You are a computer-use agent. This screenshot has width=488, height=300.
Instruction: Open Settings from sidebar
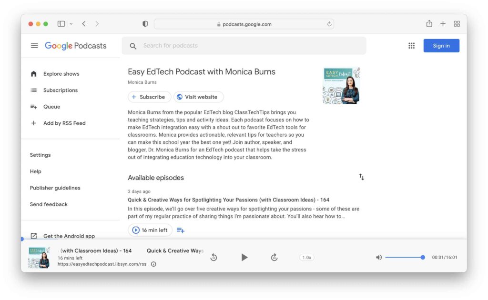(x=40, y=155)
